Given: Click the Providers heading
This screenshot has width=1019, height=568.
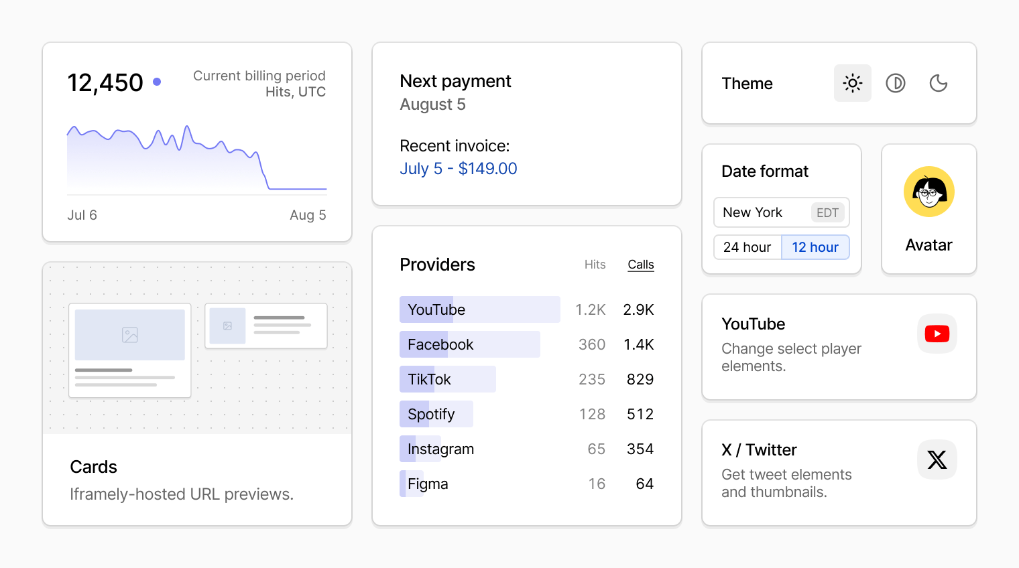Looking at the screenshot, I should (x=437, y=265).
